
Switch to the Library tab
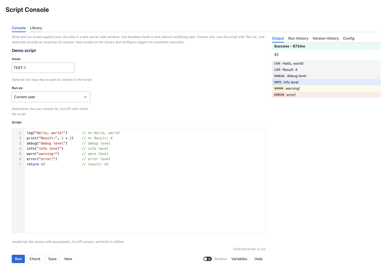point(36,28)
